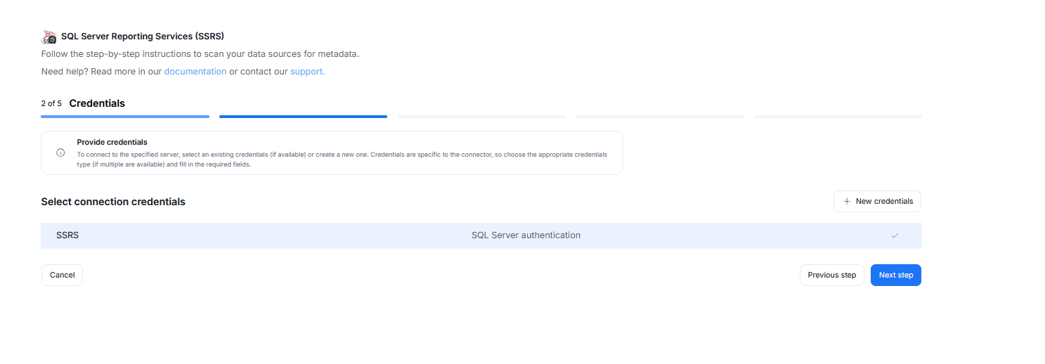
Task: Click the Credentials step title
Action: click(97, 103)
